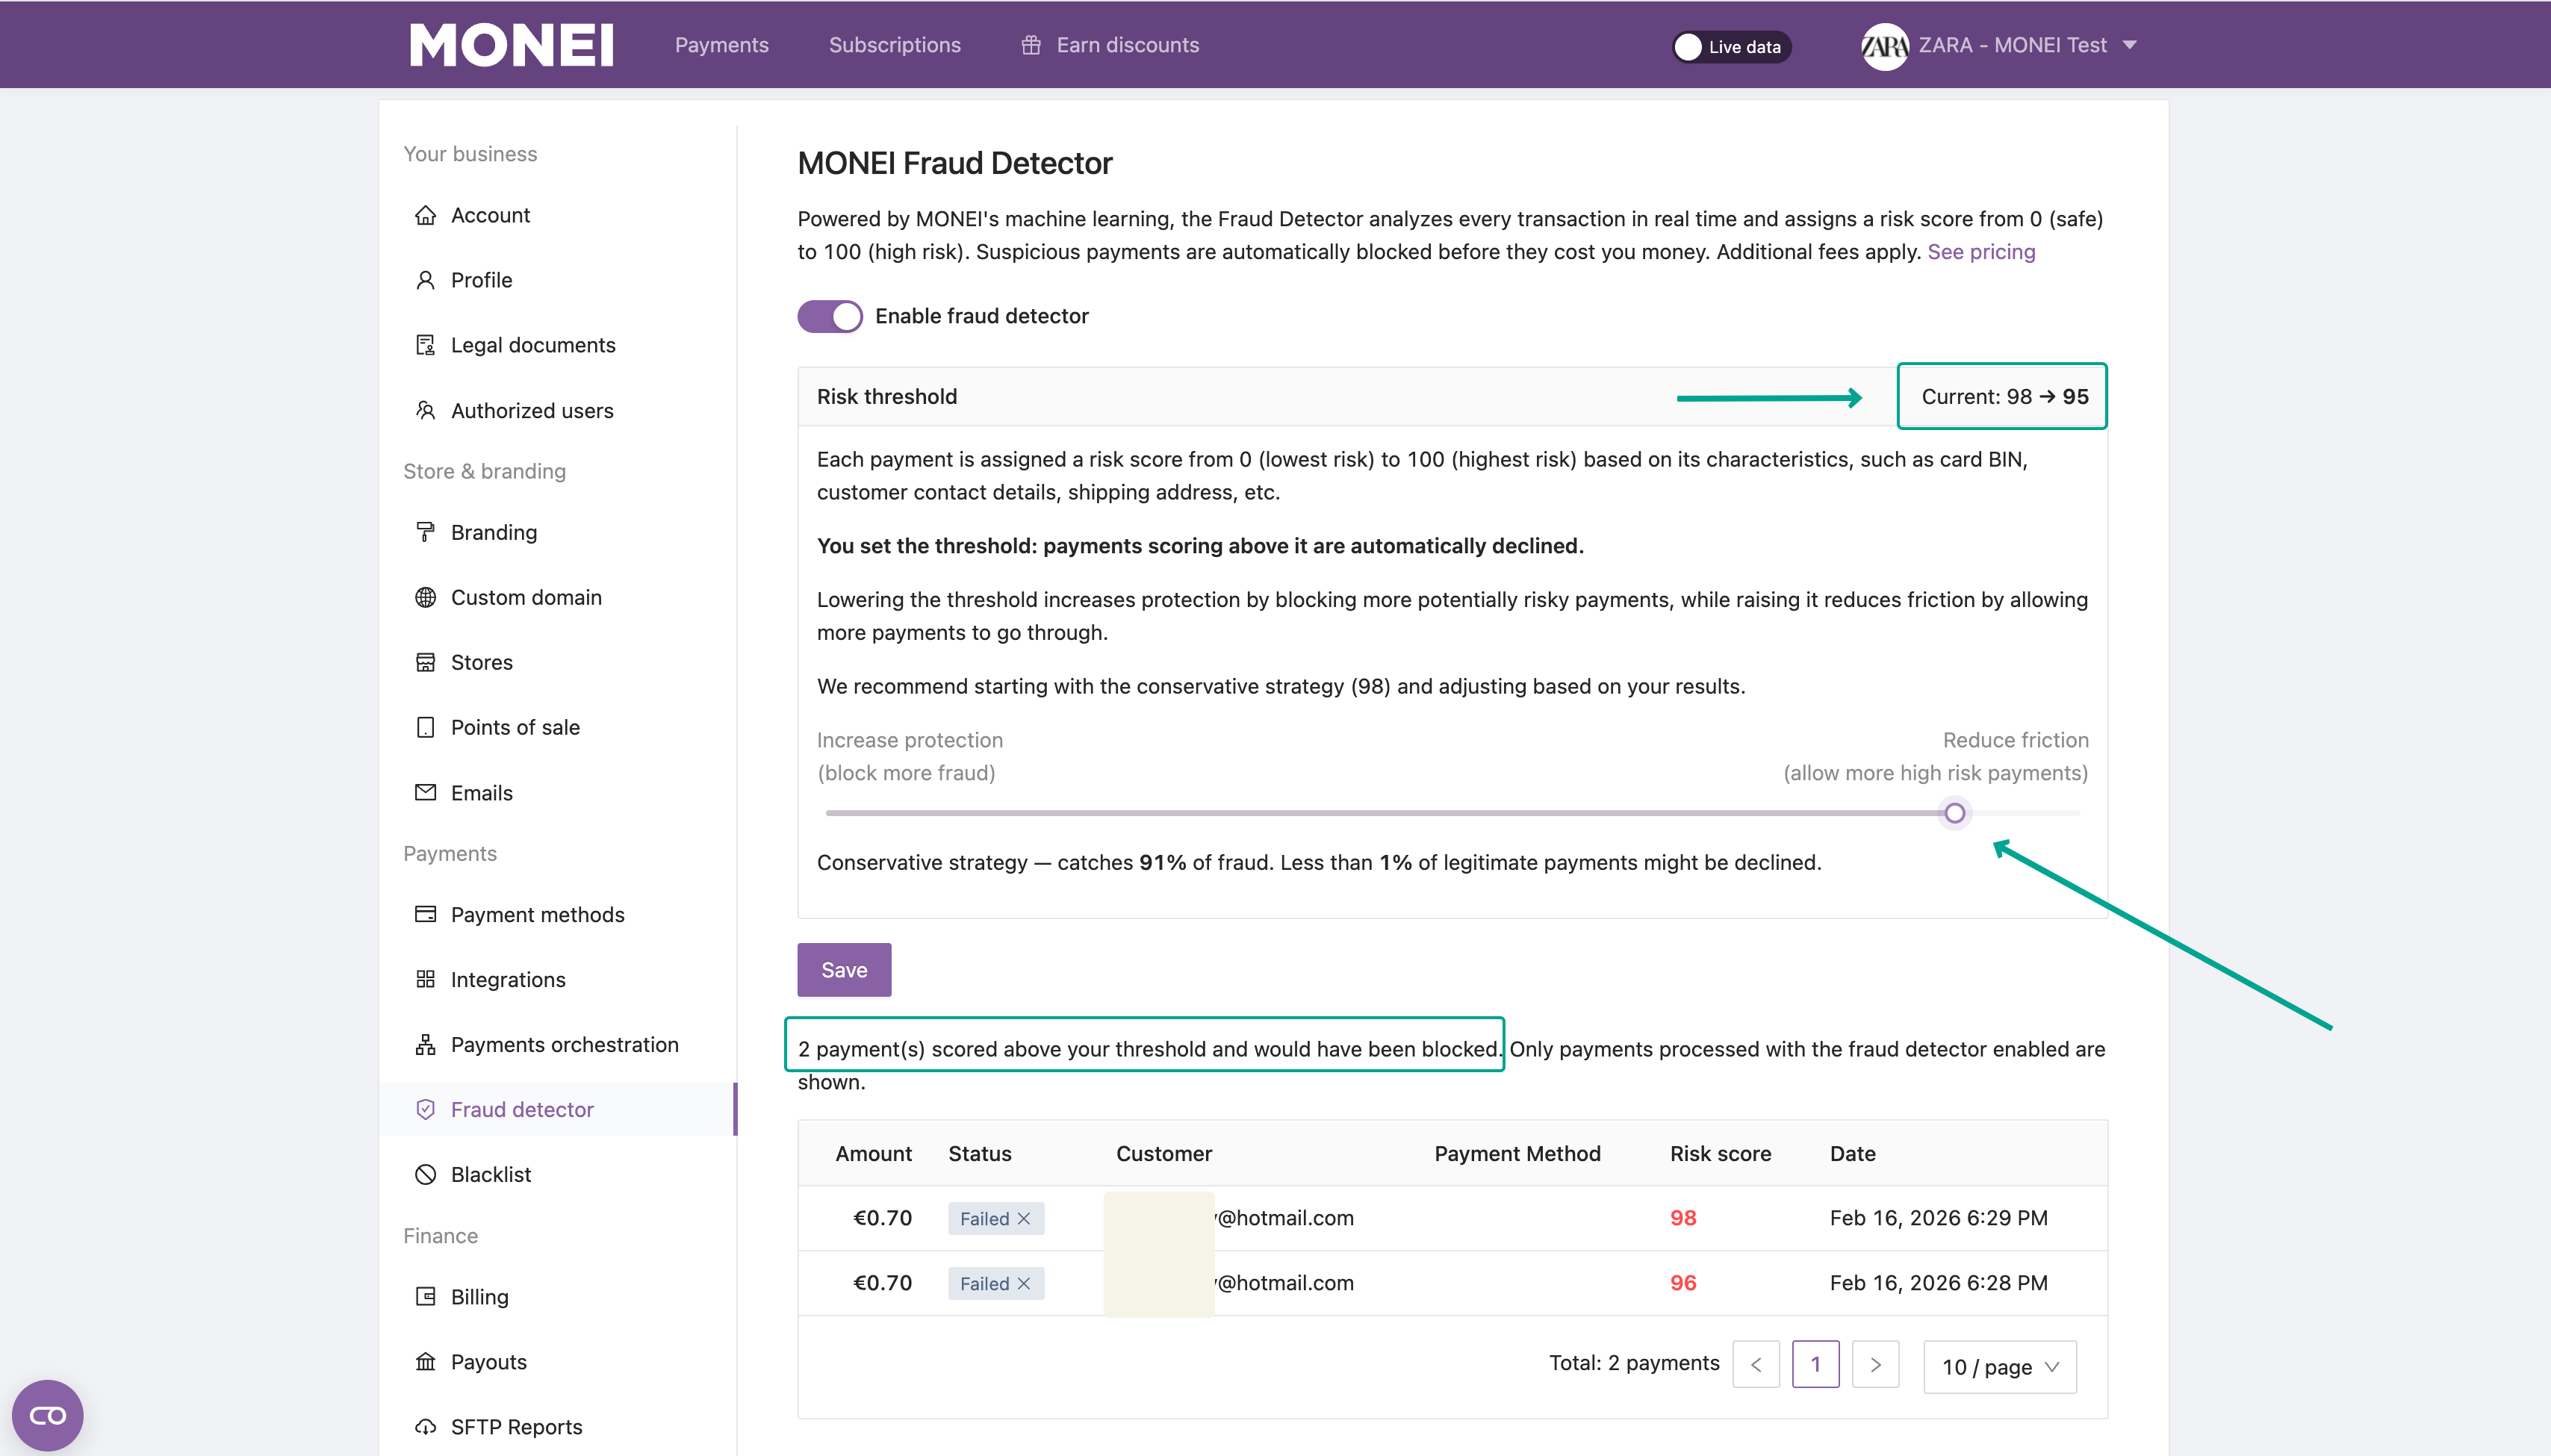
Task: Click the Save button
Action: click(x=844, y=969)
